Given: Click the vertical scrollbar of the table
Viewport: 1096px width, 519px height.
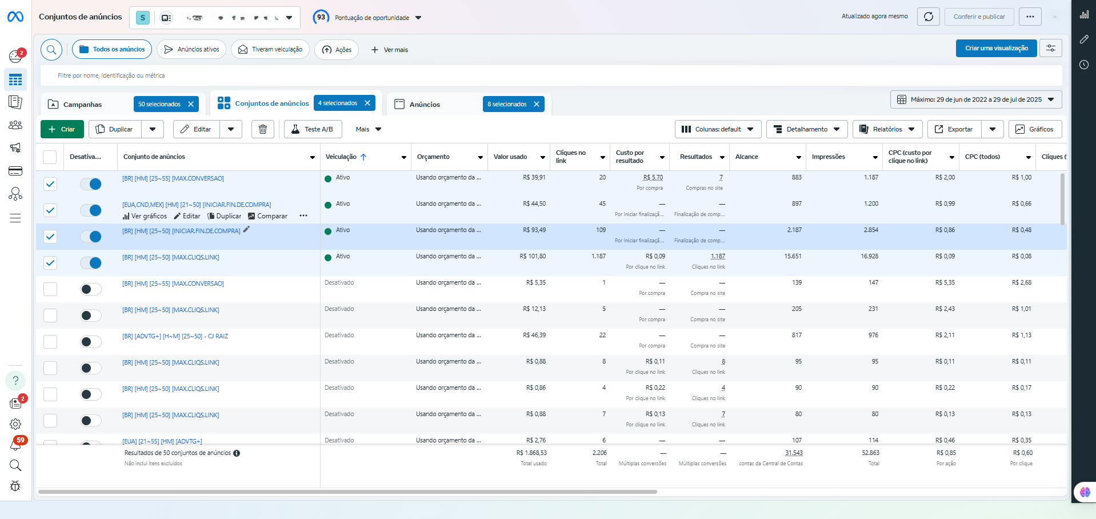Looking at the screenshot, I should click(x=1063, y=199).
